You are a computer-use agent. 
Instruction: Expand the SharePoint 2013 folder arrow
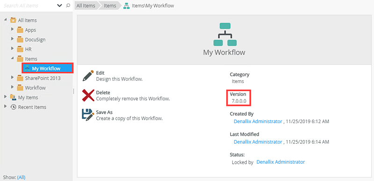coord(13,77)
